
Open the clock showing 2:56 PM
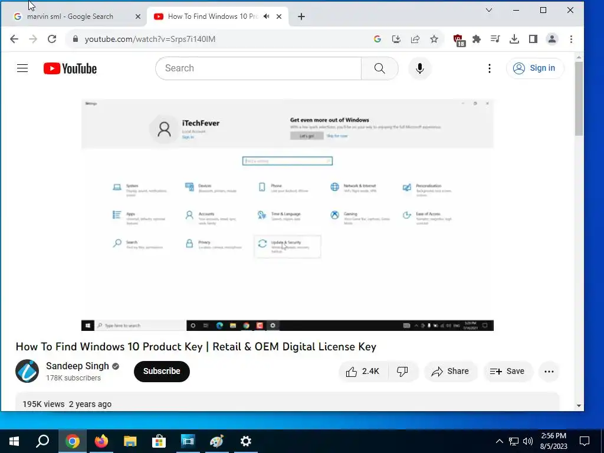click(x=553, y=441)
